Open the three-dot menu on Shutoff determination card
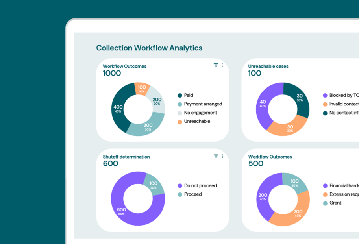The width and height of the screenshot is (359, 244). (222, 156)
